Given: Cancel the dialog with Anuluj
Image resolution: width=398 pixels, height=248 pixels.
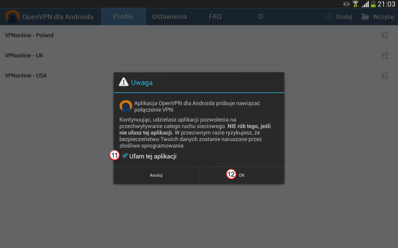Looking at the screenshot, I should click(x=156, y=175).
